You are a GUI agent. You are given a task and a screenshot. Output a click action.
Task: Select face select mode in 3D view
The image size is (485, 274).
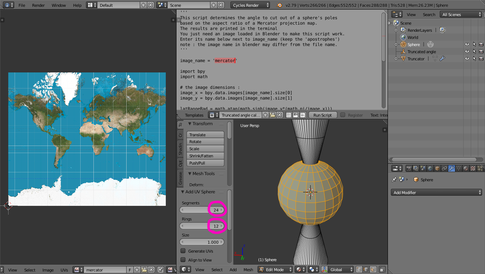tap(373, 270)
